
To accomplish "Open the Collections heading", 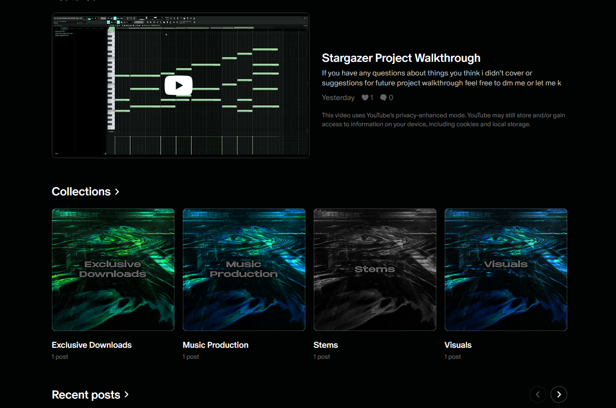I will pos(81,192).
